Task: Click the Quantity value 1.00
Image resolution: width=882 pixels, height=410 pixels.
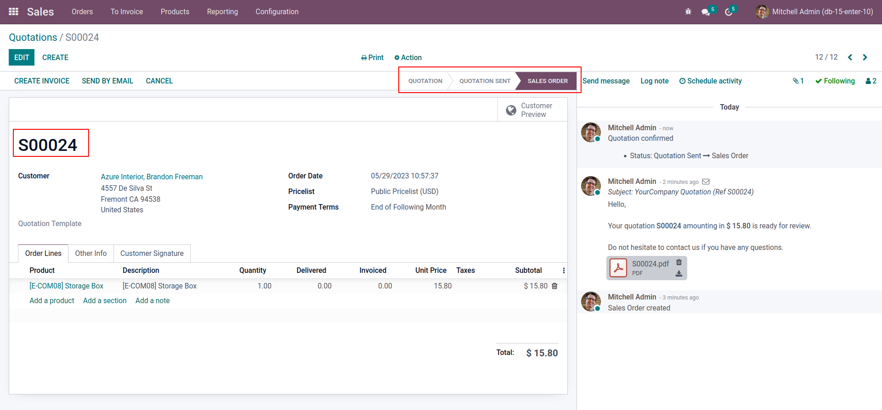Action: pos(264,286)
